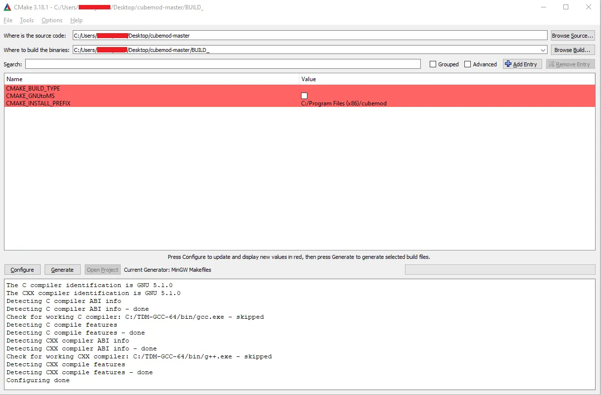Click the disabled Open Project button

[x=102, y=270]
